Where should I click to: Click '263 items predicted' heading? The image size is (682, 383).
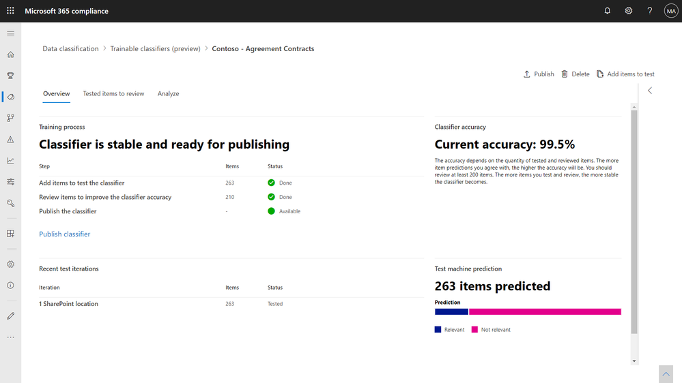click(492, 286)
